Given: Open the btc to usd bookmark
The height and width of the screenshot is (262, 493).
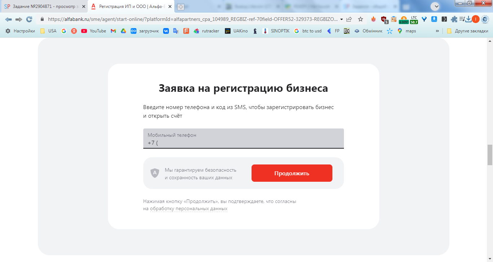Looking at the screenshot, I should click(308, 31).
